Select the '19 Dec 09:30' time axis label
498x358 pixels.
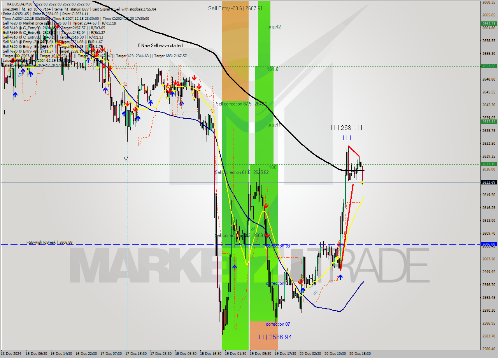(261, 354)
